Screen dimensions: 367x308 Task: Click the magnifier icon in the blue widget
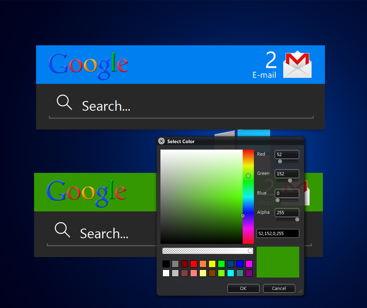[x=64, y=102]
